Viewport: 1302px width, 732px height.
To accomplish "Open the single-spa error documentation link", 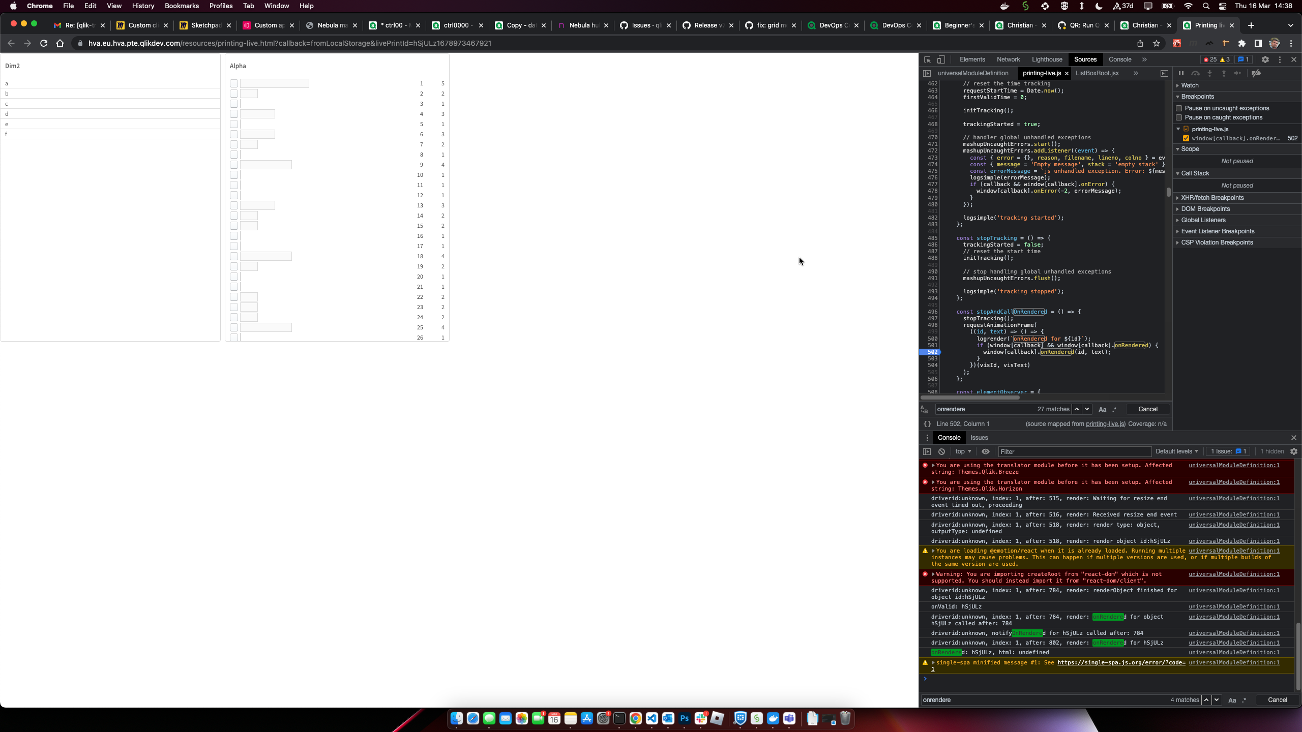I will pos(1119,663).
